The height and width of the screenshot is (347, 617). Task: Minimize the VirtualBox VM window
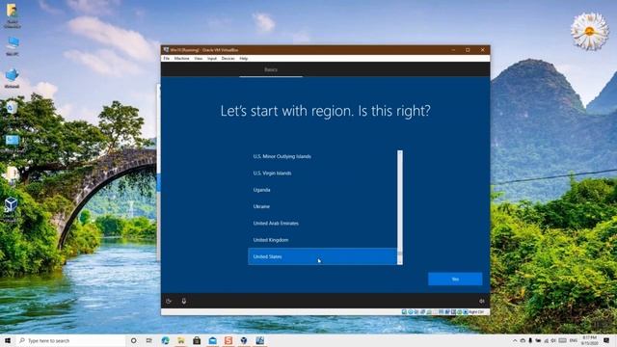pos(453,50)
